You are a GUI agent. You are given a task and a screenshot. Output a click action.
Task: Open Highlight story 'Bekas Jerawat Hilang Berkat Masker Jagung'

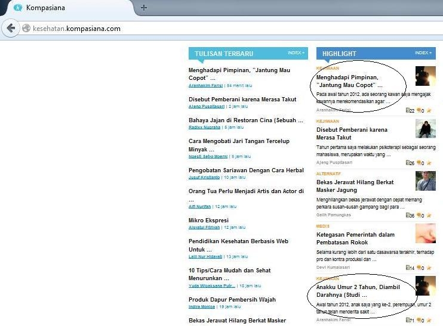(355, 186)
